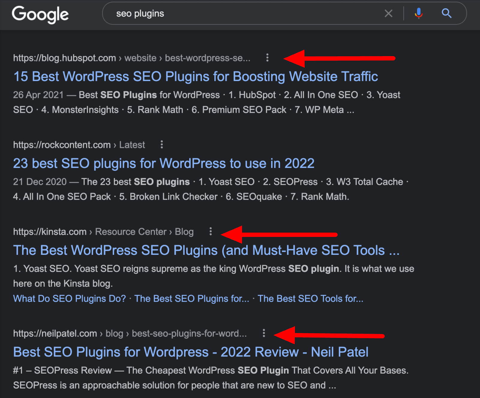Open '23 best SEO plugins for WordPress' result

(x=164, y=163)
